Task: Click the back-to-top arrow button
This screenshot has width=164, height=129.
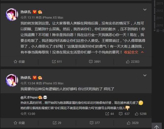Action: point(157,127)
